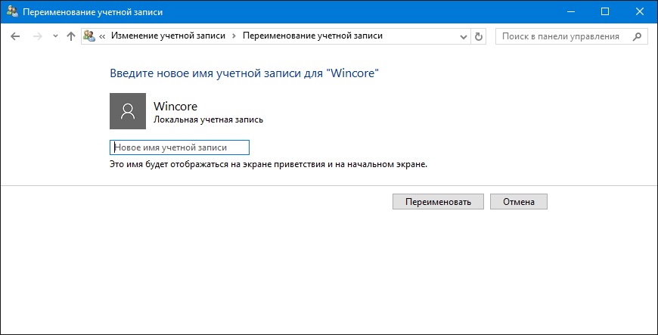Maximize the window
Image resolution: width=658 pixels, height=335 pixels.
point(605,12)
